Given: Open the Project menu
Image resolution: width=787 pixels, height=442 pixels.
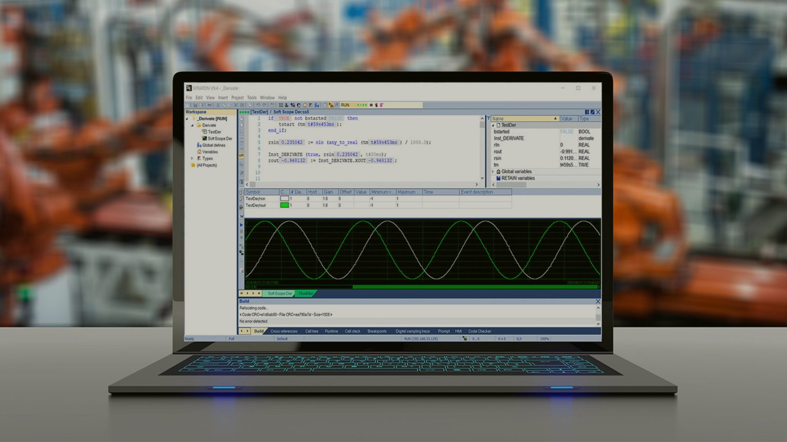Looking at the screenshot, I should click(237, 97).
